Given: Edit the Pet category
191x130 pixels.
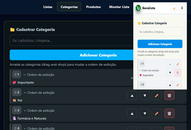Looking at the screenshot, I should pos(157,96).
